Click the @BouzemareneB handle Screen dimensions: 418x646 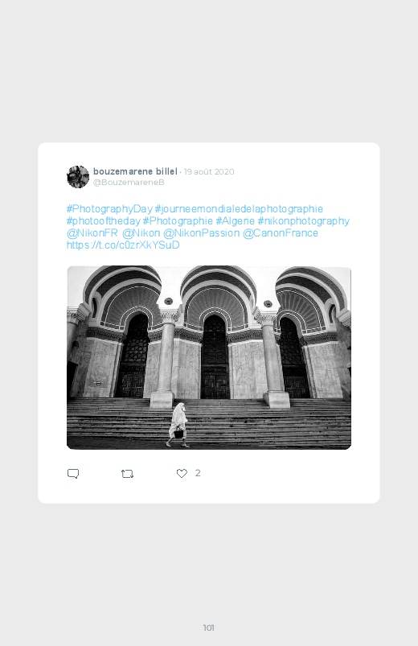tap(129, 182)
